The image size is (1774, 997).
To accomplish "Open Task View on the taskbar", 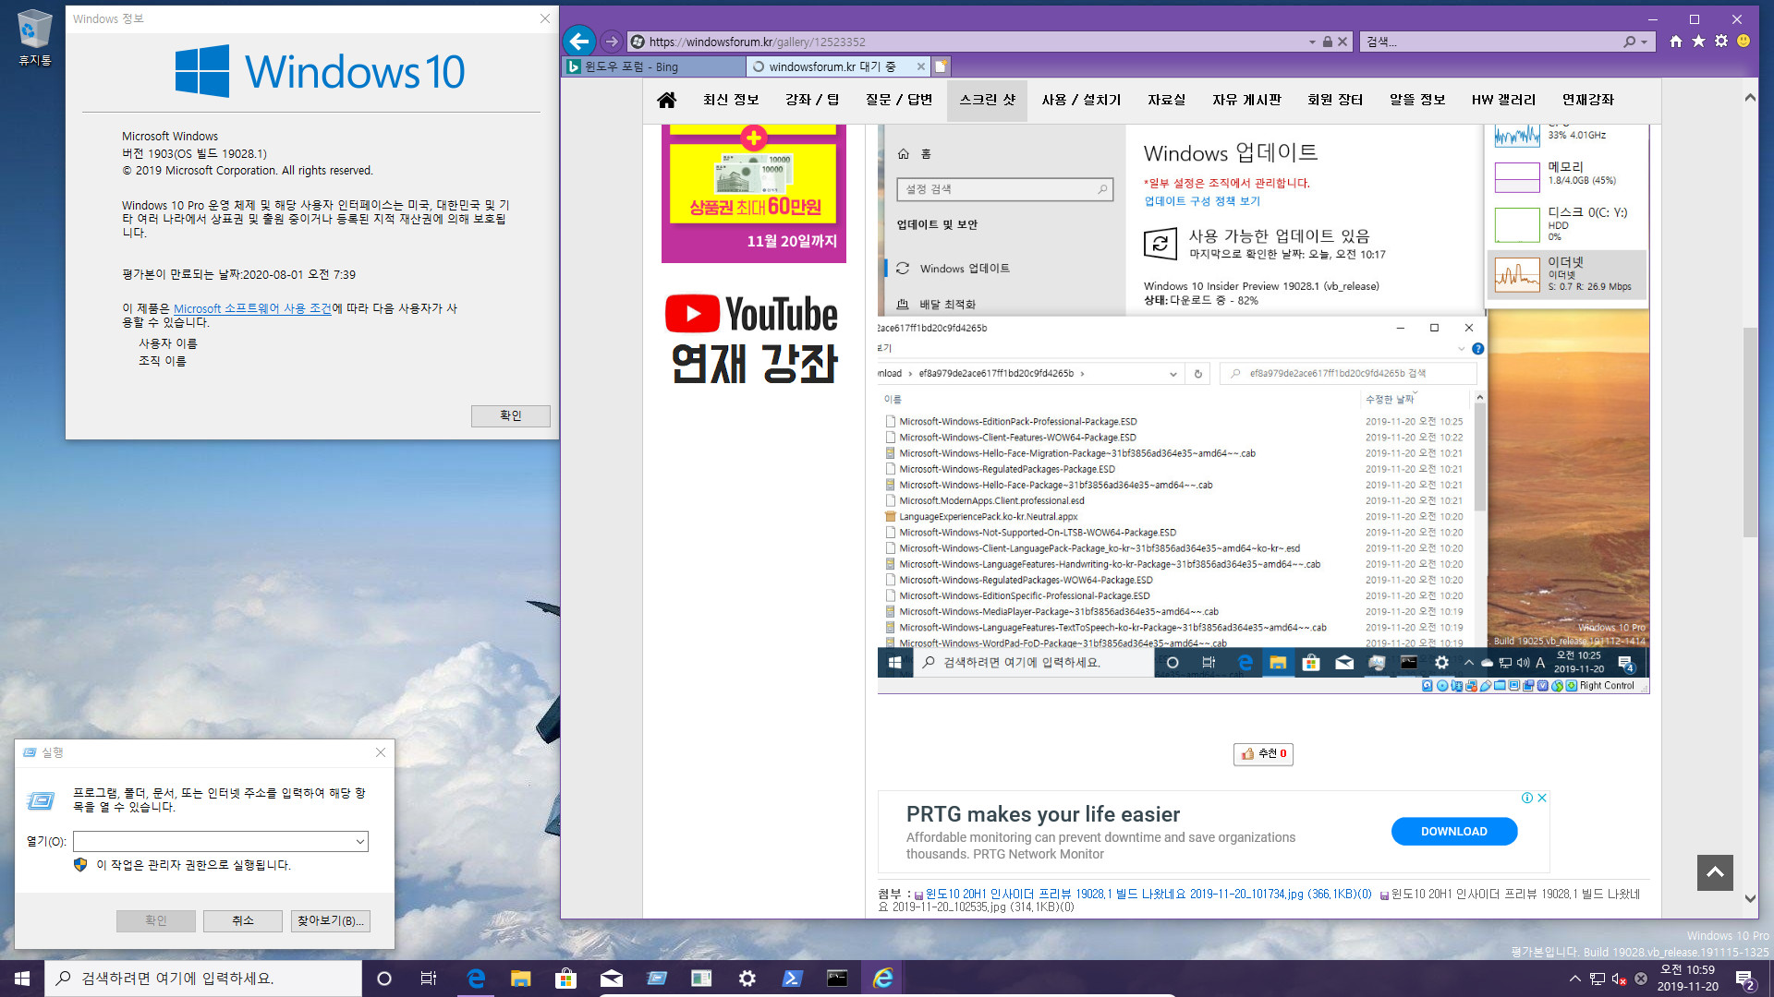I will coord(429,979).
